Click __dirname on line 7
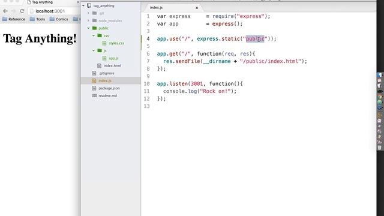Screen dimensions: 384x216 point(217,61)
